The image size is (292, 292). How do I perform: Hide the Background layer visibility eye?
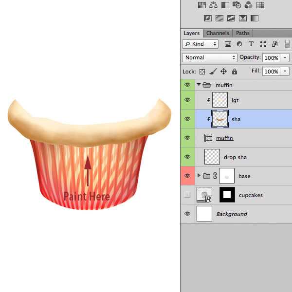[x=187, y=214]
